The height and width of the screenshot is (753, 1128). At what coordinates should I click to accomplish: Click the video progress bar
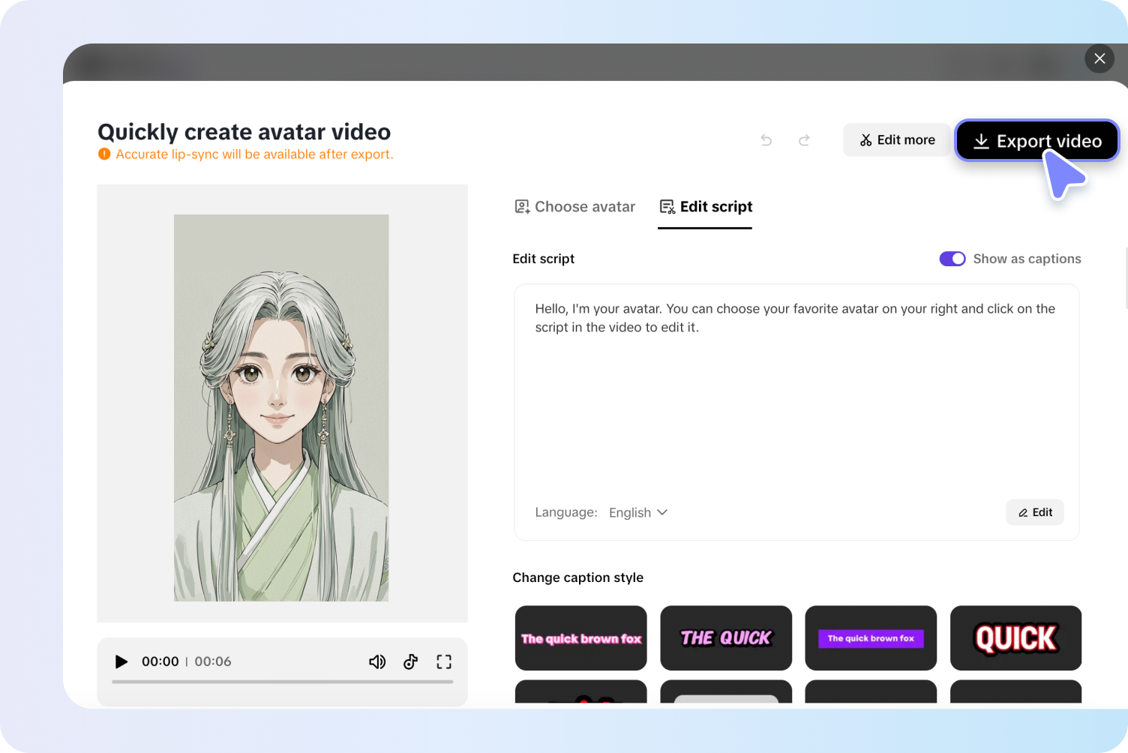[x=281, y=682]
